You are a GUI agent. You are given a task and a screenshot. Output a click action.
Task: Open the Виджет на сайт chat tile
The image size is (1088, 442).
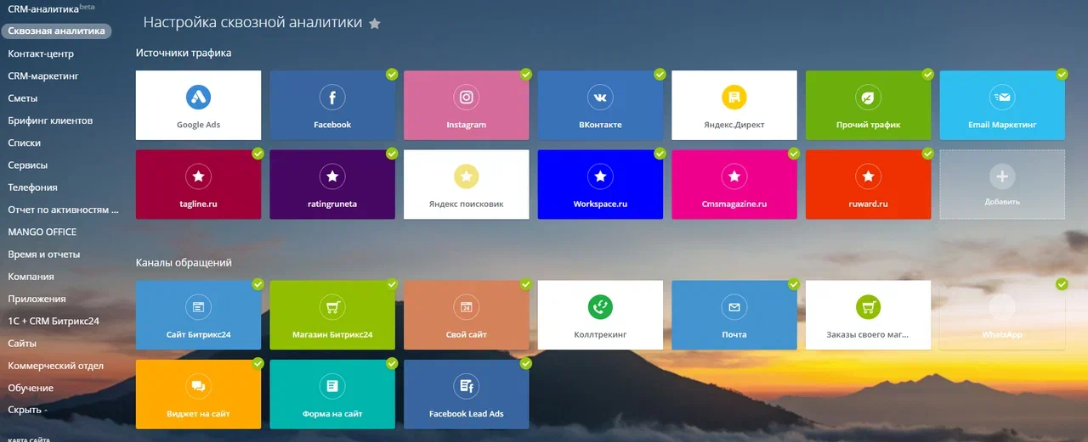(198, 394)
